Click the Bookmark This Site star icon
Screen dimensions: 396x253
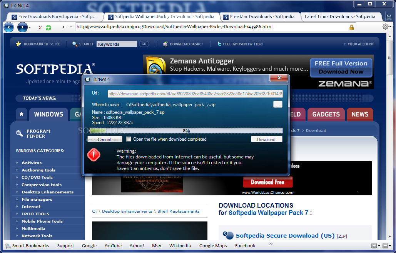click(x=18, y=44)
